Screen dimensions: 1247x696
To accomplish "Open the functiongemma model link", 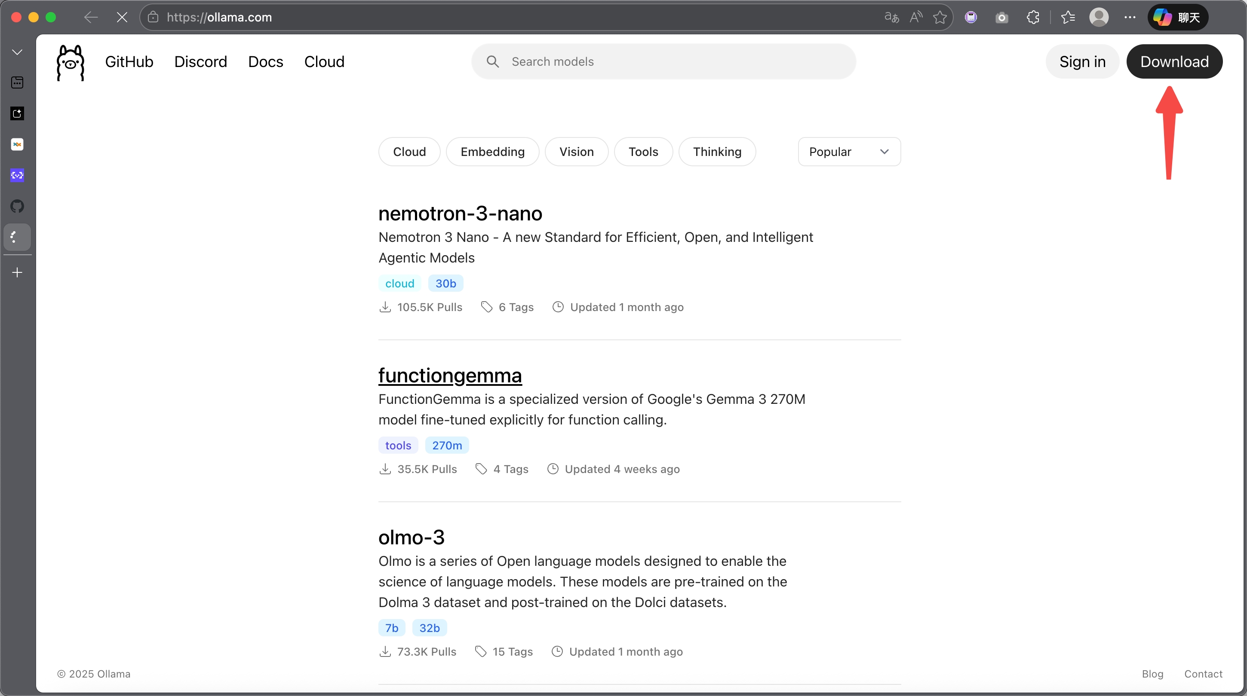I will tap(450, 375).
